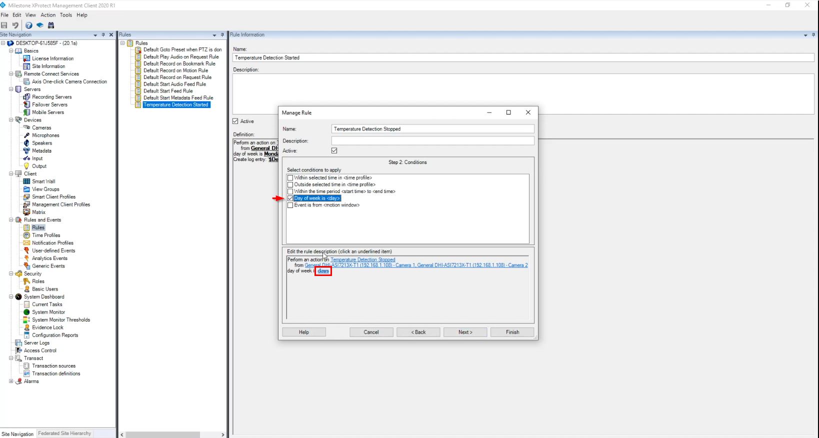Click the binoculars search toolbar icon
Image resolution: width=819 pixels, height=438 pixels.
click(x=51, y=25)
